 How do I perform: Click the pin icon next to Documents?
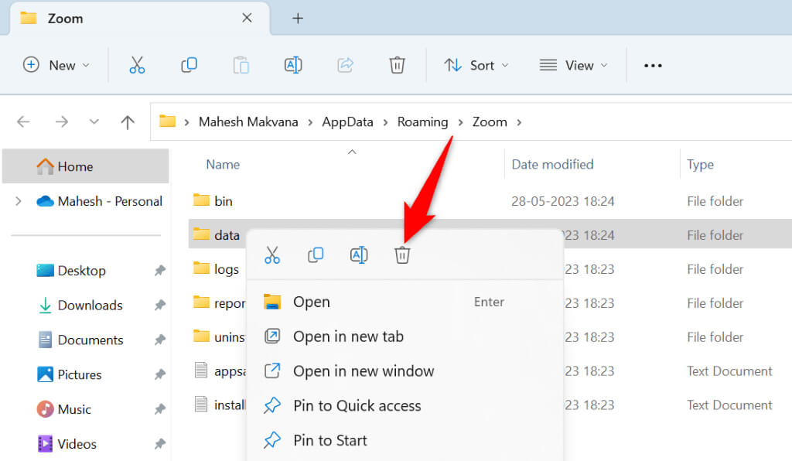pyautogui.click(x=160, y=340)
